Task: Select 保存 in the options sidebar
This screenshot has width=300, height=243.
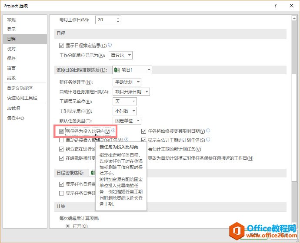Action: pyautogui.click(x=25, y=59)
